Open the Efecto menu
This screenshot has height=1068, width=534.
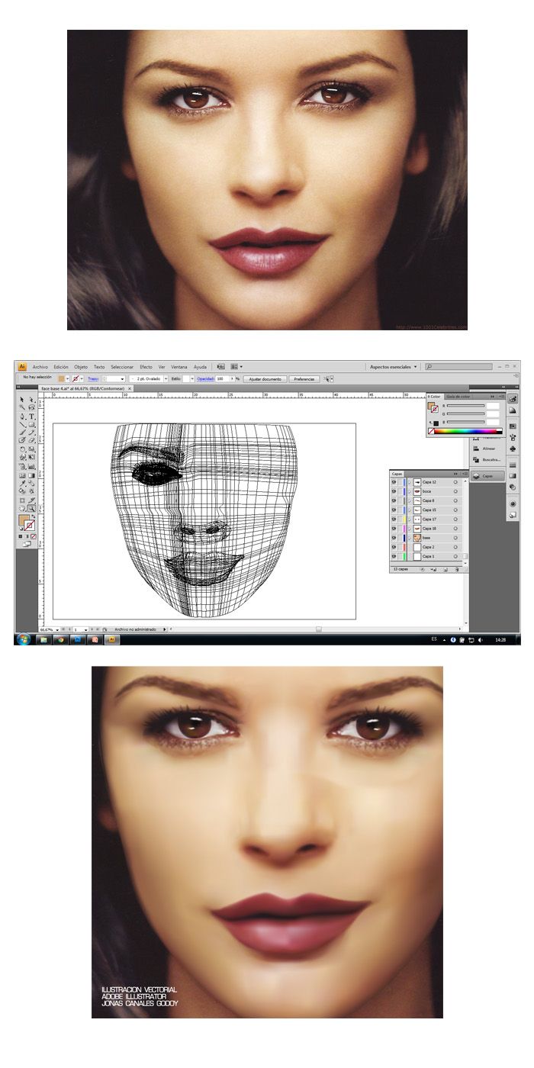[x=146, y=366]
